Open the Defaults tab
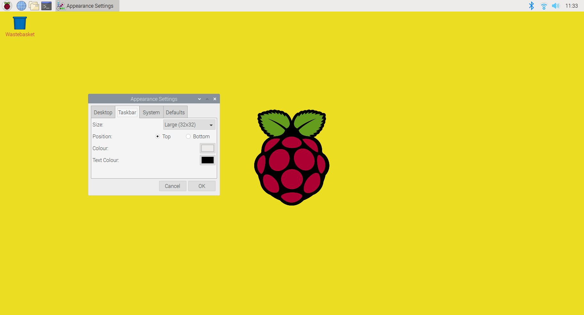This screenshot has height=315, width=584. tap(175, 112)
